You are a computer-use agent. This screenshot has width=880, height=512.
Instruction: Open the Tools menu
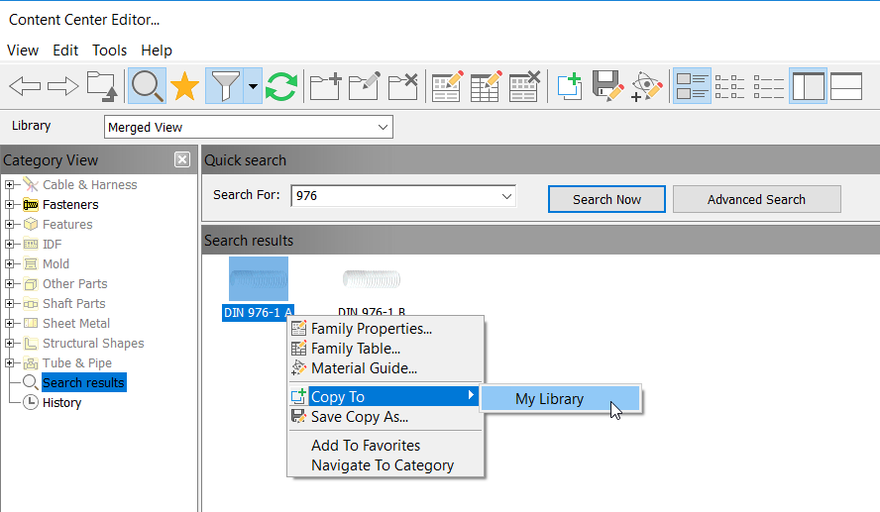click(x=109, y=51)
